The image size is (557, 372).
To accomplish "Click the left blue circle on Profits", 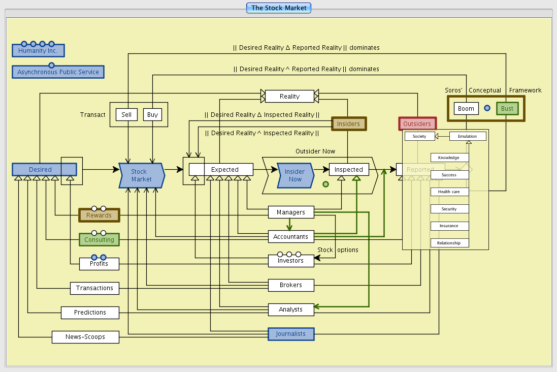I will (94, 257).
